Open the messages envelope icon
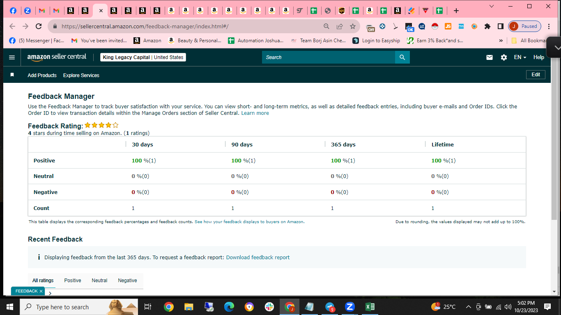The image size is (561, 315). point(489,57)
